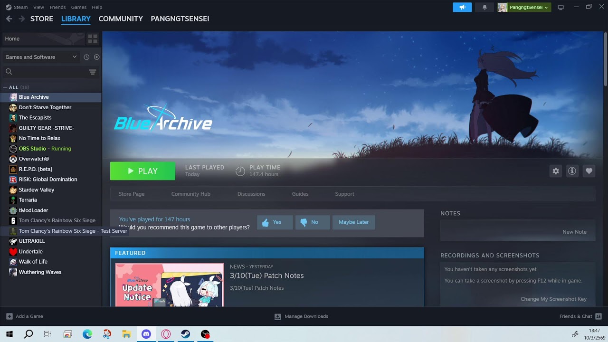The width and height of the screenshot is (608, 342).
Task: Choose Maybe Later for review
Action: (x=354, y=222)
